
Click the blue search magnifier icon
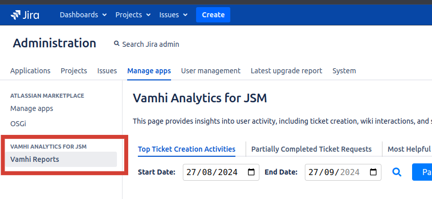click(397, 173)
